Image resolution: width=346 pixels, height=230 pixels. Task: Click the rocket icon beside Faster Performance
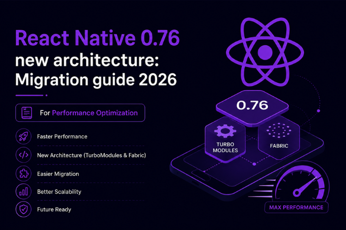point(23,136)
